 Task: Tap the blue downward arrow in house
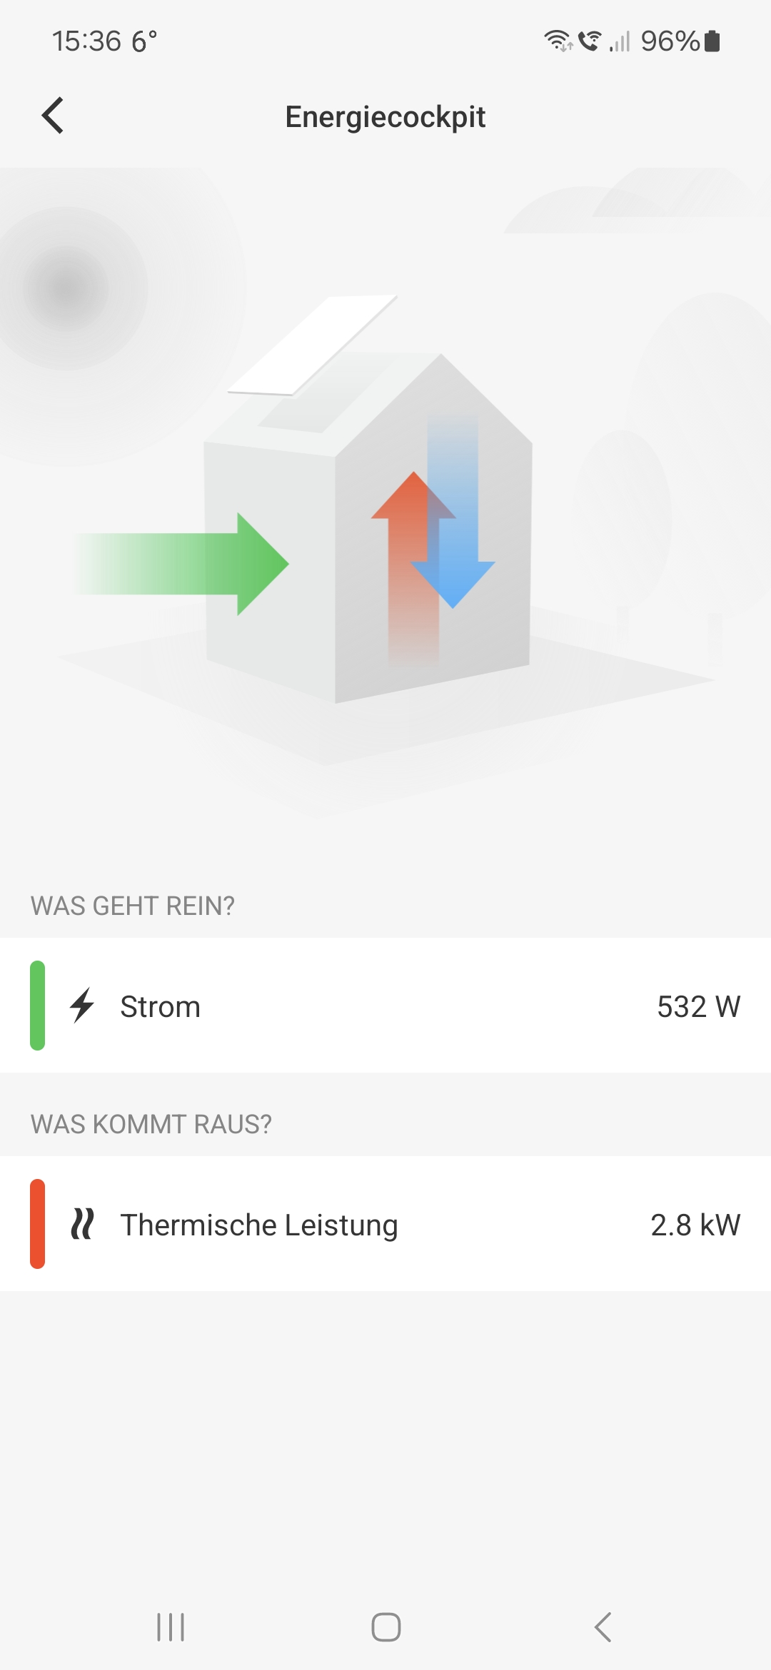[x=453, y=511]
